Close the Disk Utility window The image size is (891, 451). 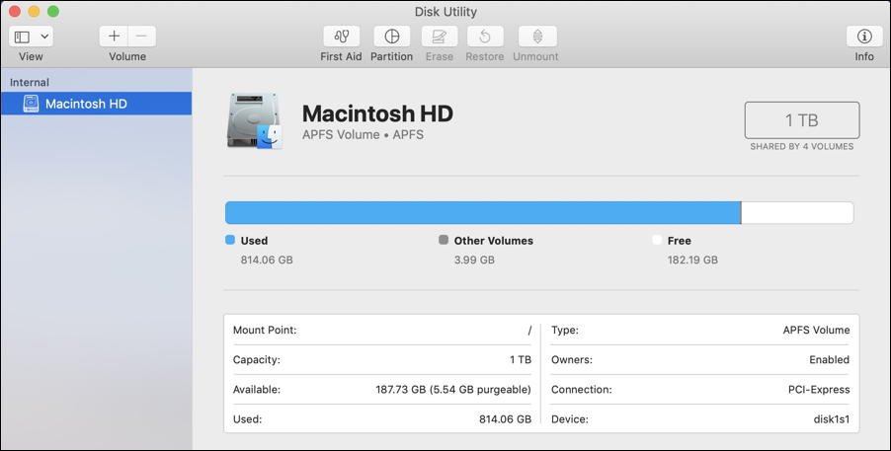tap(16, 12)
